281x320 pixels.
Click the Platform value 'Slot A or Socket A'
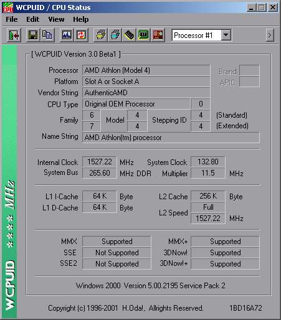click(x=146, y=82)
